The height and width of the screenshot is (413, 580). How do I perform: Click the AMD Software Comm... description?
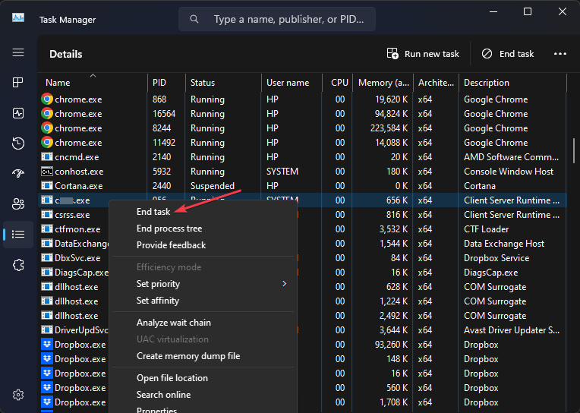coord(511,157)
